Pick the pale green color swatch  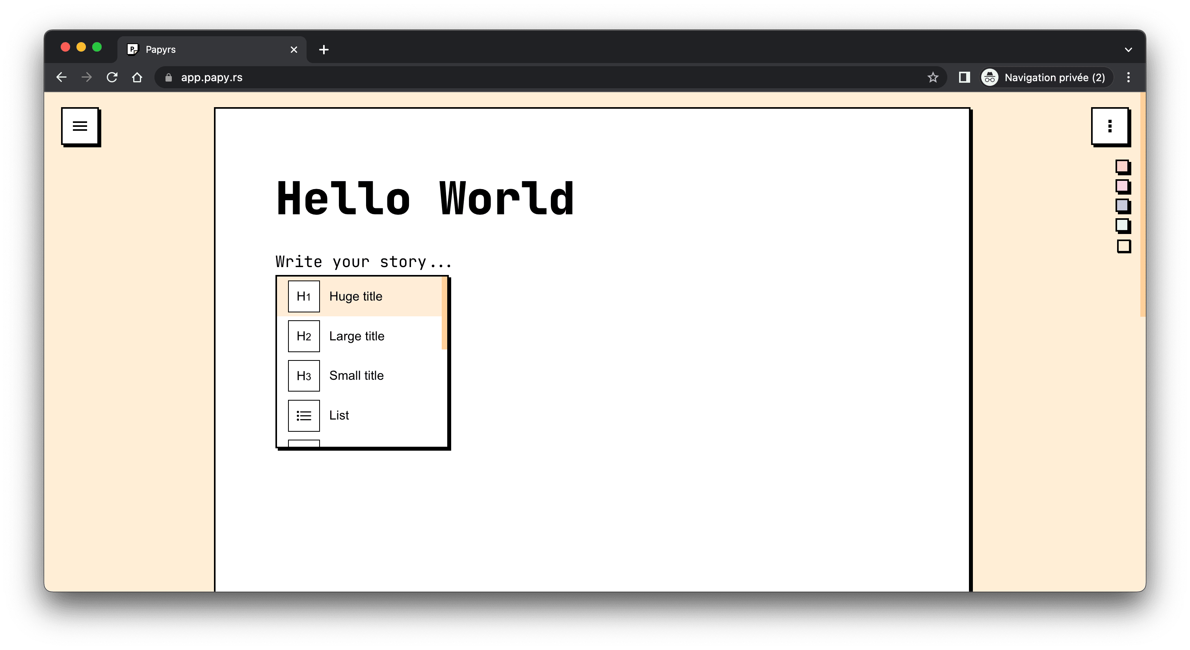coord(1123,225)
